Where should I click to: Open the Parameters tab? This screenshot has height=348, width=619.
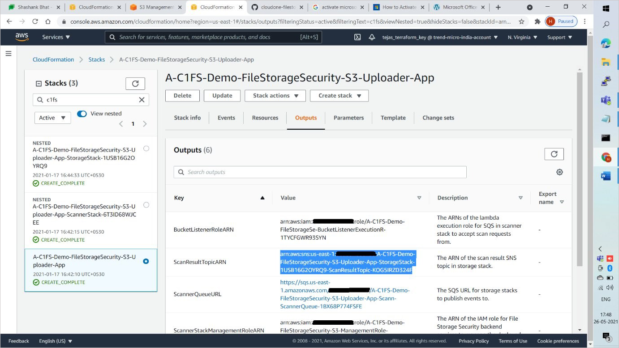pyautogui.click(x=348, y=118)
